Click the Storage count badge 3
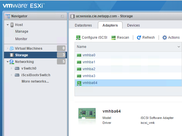Screen dimensions: 182x136 click(x=61, y=55)
